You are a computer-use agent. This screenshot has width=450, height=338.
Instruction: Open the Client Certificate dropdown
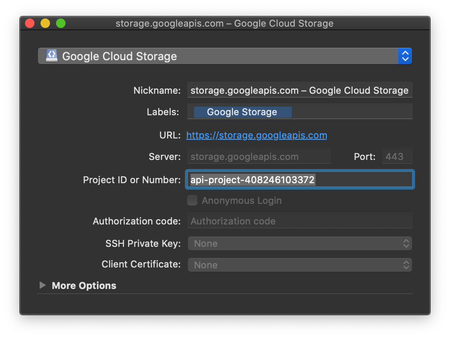[x=299, y=265]
